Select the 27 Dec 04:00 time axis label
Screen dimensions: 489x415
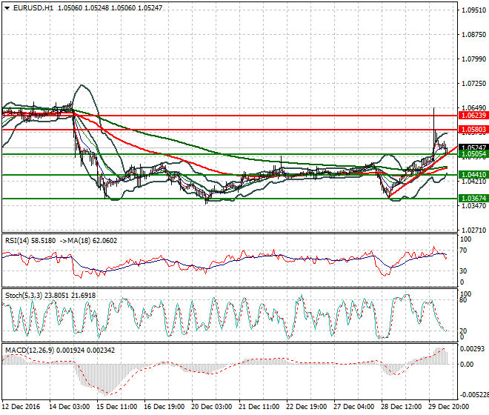pyautogui.click(x=353, y=407)
